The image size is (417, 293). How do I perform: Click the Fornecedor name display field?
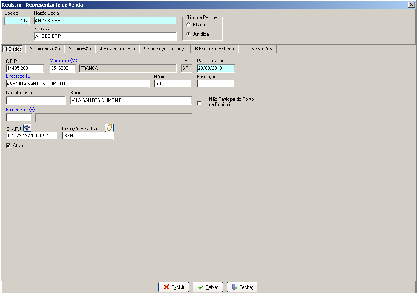click(114, 117)
